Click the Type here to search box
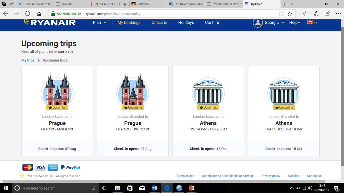This screenshot has width=344, height=193. click(55, 188)
